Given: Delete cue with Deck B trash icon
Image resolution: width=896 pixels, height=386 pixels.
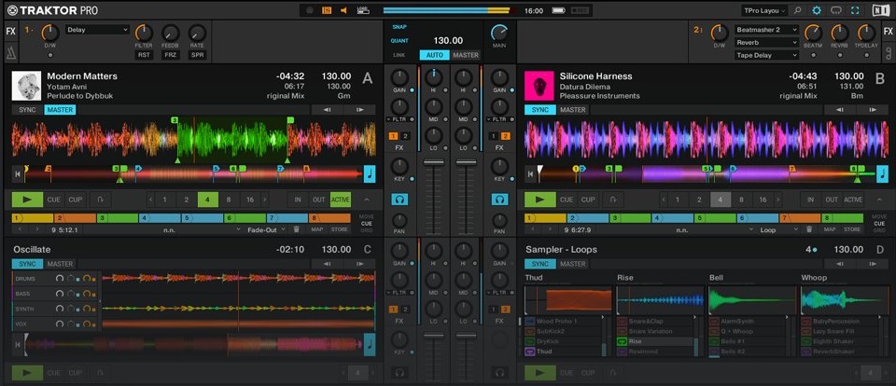Looking at the screenshot, I should tap(809, 229).
